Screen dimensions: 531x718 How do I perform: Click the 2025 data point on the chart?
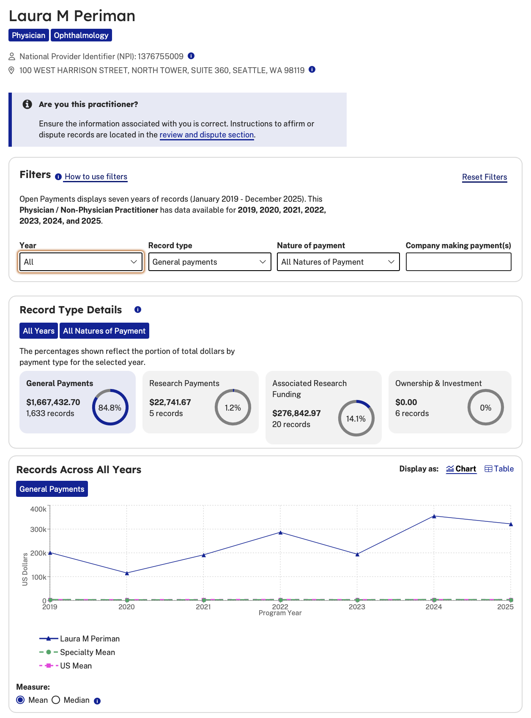point(511,524)
